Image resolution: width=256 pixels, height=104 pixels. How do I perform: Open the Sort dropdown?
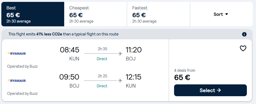click(x=221, y=14)
